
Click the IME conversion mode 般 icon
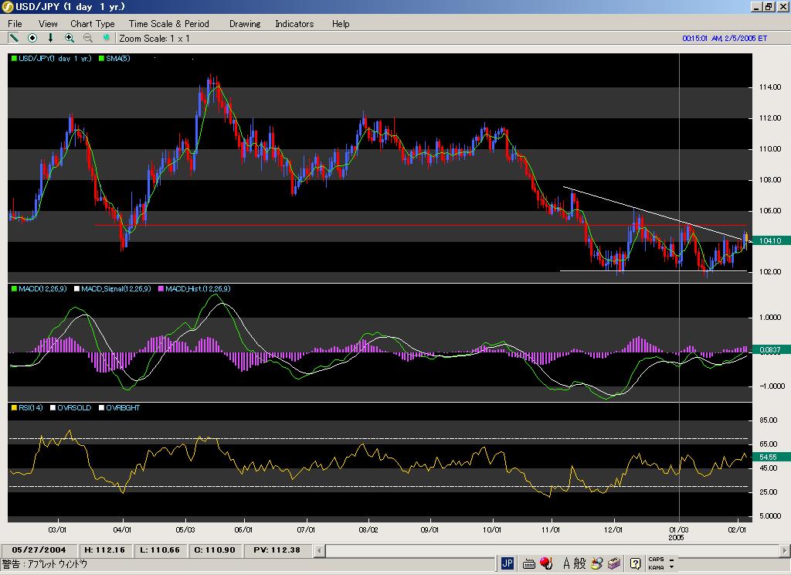[x=579, y=563]
